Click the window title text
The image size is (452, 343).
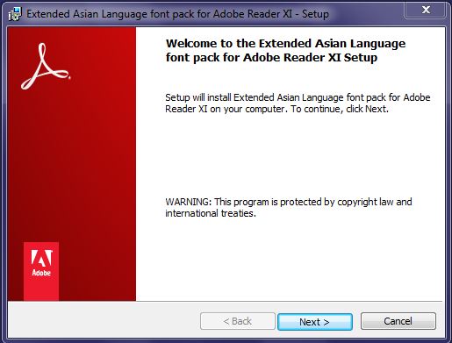pos(177,14)
